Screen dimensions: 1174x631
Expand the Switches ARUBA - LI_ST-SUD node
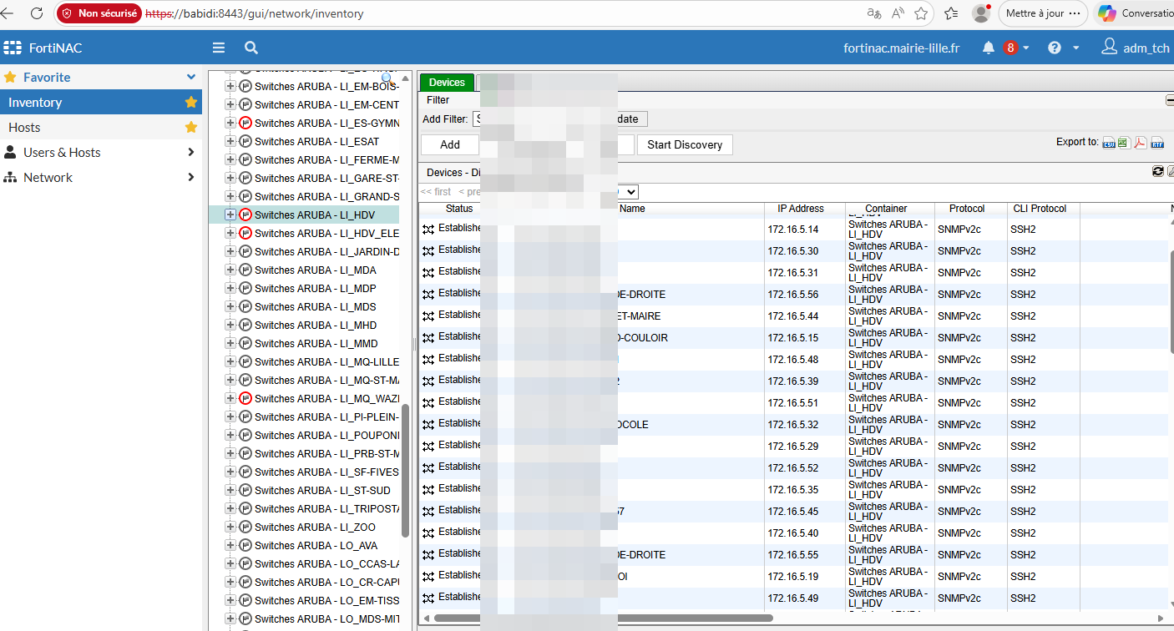tap(230, 491)
